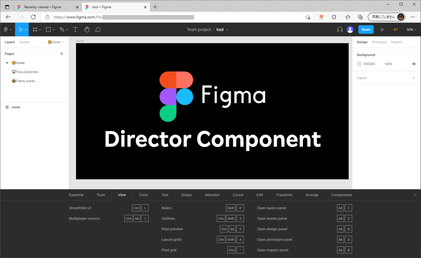The height and width of the screenshot is (258, 421).
Task: Click the vertical tabs icon
Action: click(7, 7)
